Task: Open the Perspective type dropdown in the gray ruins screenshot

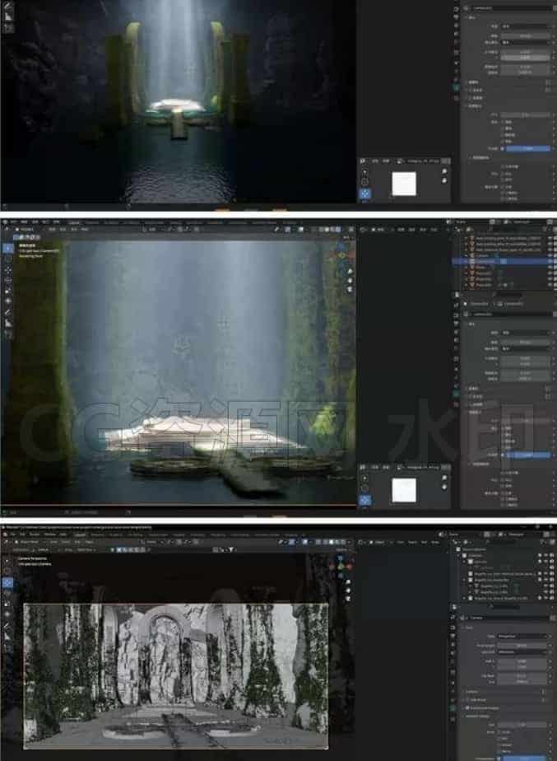Action: point(524,636)
